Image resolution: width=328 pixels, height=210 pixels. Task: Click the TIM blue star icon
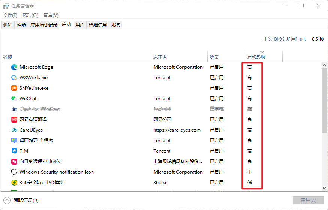[14, 151]
